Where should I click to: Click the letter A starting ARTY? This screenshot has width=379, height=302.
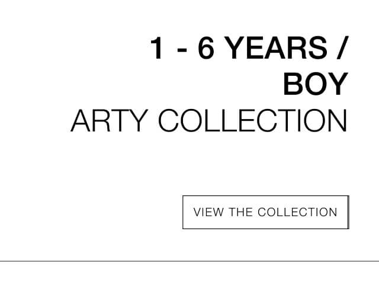81,120
